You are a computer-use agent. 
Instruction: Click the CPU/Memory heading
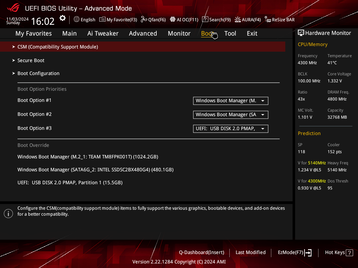[313, 44]
